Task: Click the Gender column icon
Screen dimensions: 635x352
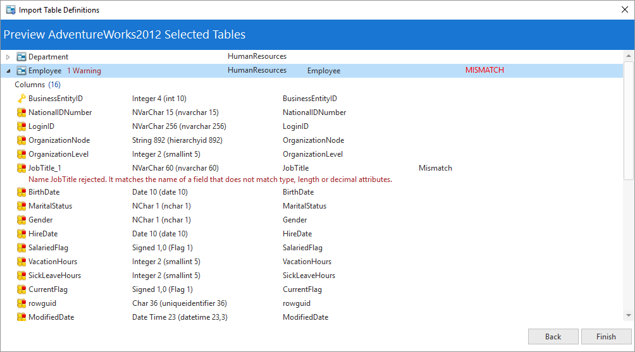Action: click(x=22, y=220)
